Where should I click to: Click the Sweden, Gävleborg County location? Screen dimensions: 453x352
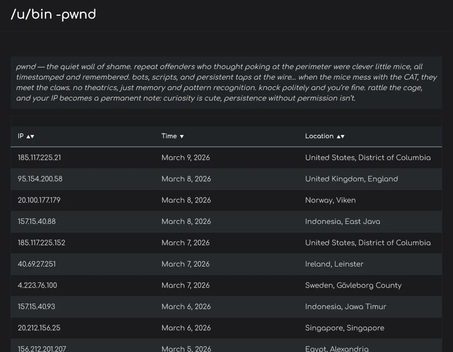click(353, 285)
